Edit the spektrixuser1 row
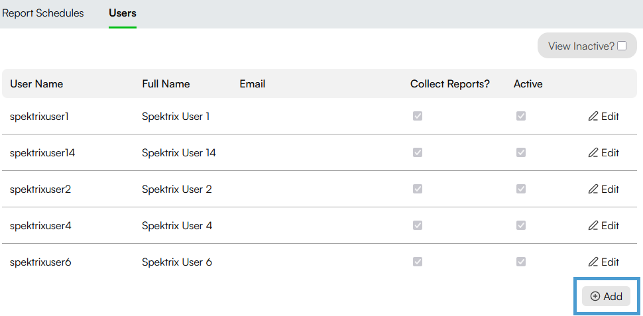The image size is (643, 316). click(x=603, y=117)
